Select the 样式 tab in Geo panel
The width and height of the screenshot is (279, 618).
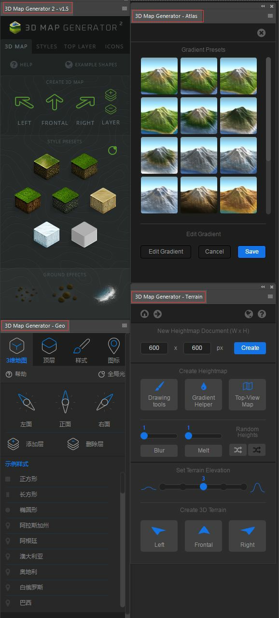[82, 351]
